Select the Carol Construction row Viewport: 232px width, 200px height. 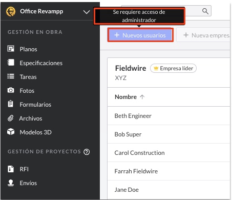pyautogui.click(x=168, y=153)
